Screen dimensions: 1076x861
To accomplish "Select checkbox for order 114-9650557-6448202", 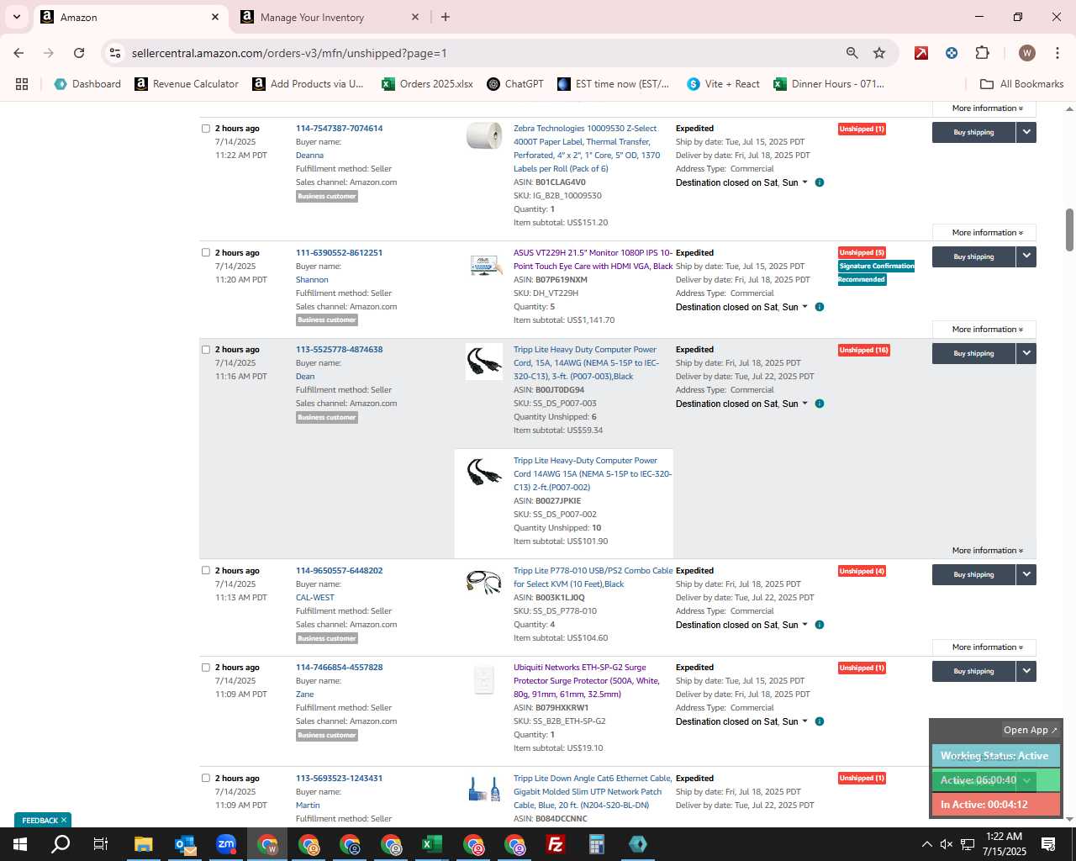I will point(206,570).
